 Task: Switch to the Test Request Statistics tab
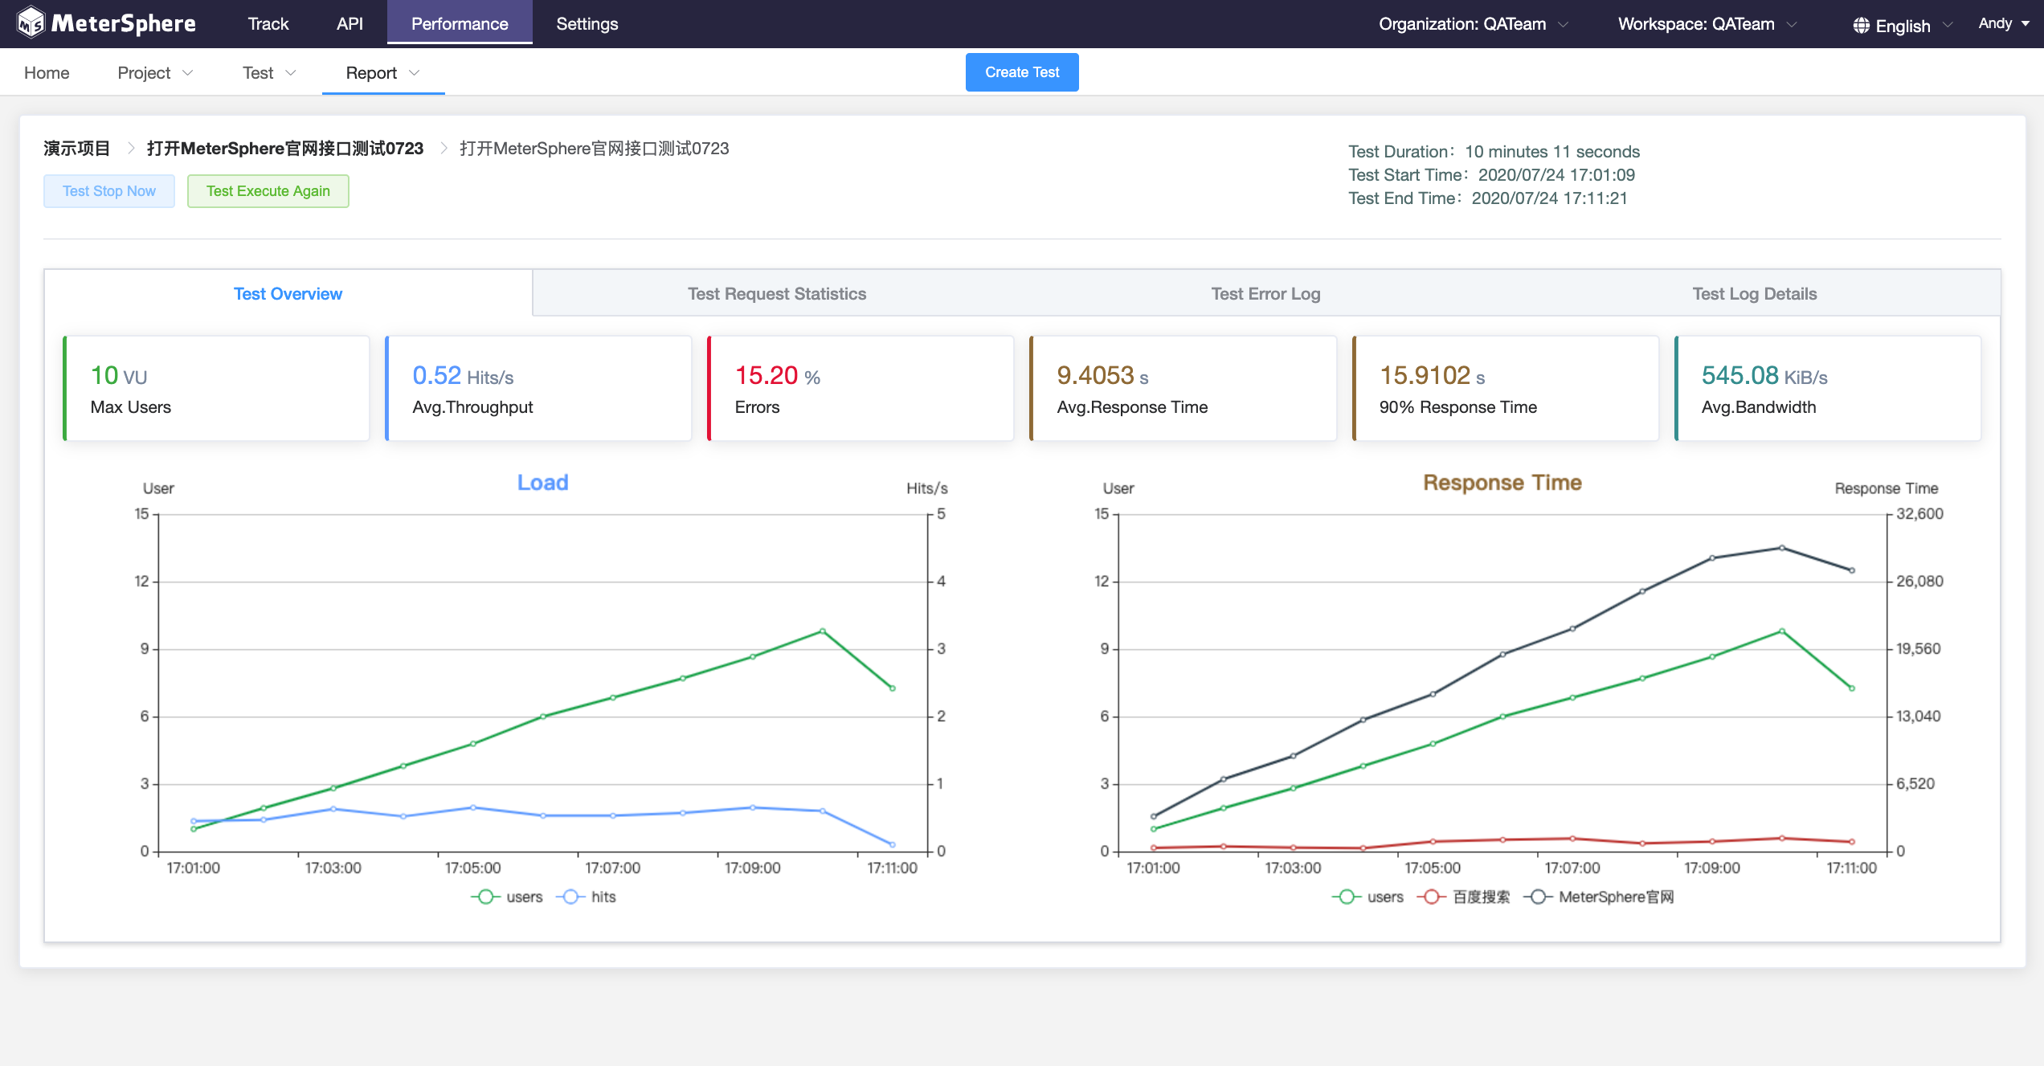point(776,293)
